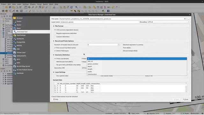Open the Browser section in Data Source Manager
Viewport: 204px width, 115px height.
pos(20,18)
